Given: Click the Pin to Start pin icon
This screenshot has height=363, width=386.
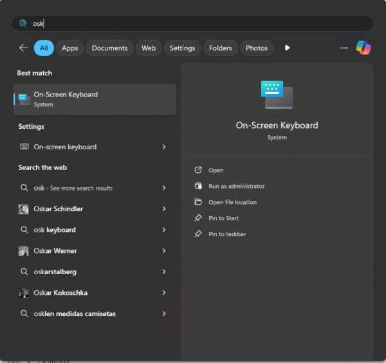Looking at the screenshot, I should click(x=198, y=218).
